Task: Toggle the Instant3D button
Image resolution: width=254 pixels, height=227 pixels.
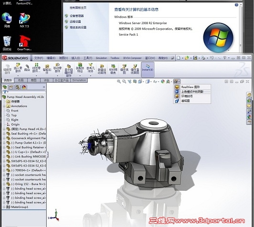Action: click(x=148, y=69)
